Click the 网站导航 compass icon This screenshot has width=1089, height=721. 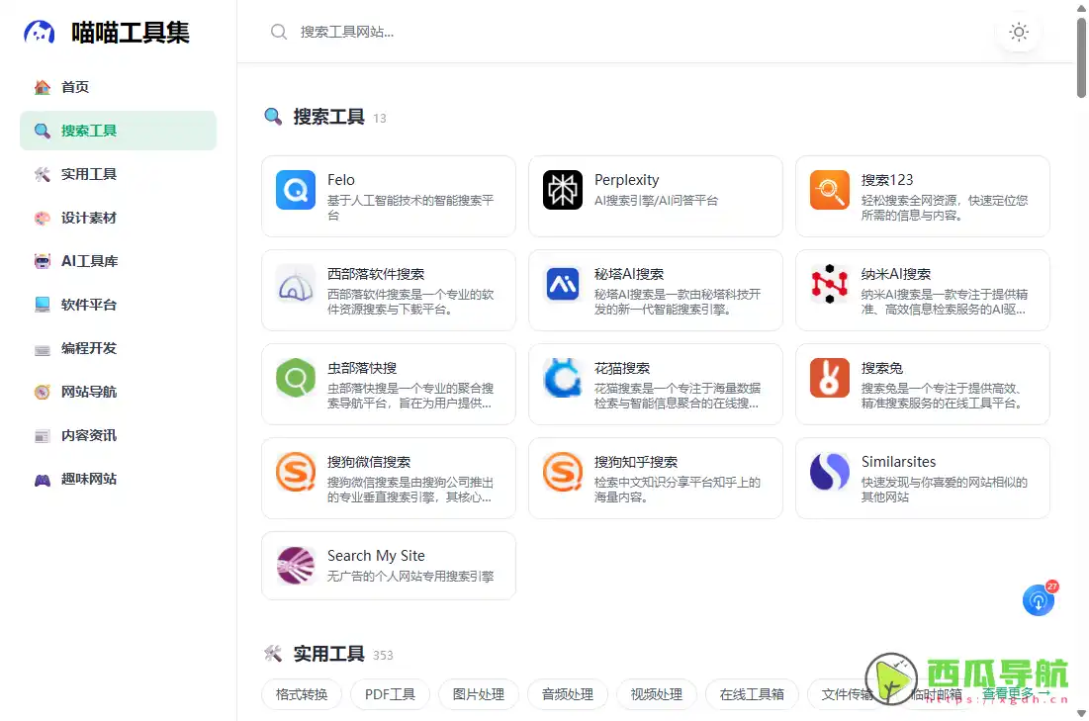[43, 392]
